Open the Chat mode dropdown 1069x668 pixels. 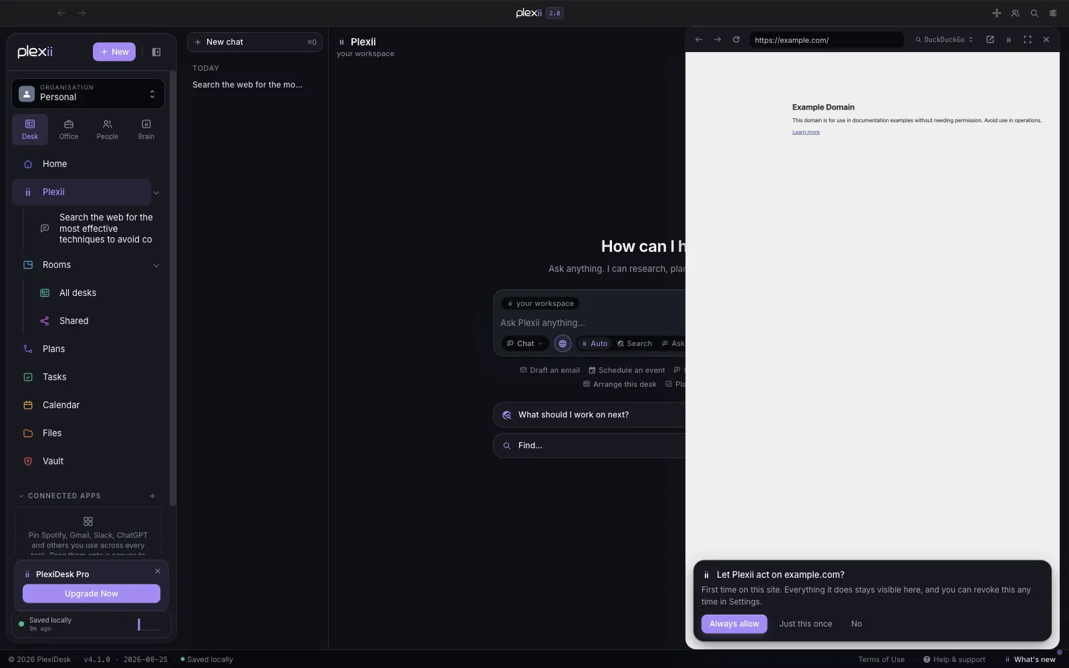point(525,344)
